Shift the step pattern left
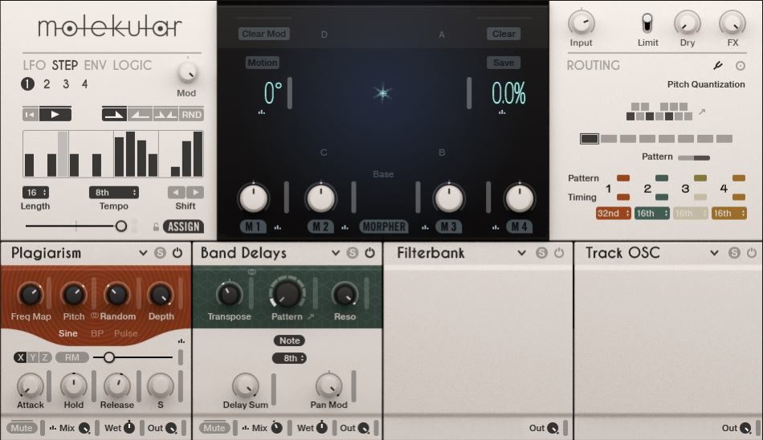Viewport: 763px width, 440px height. point(176,193)
